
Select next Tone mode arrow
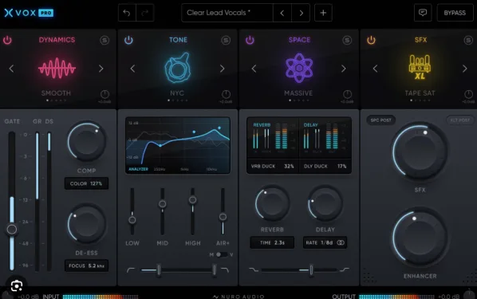point(223,69)
